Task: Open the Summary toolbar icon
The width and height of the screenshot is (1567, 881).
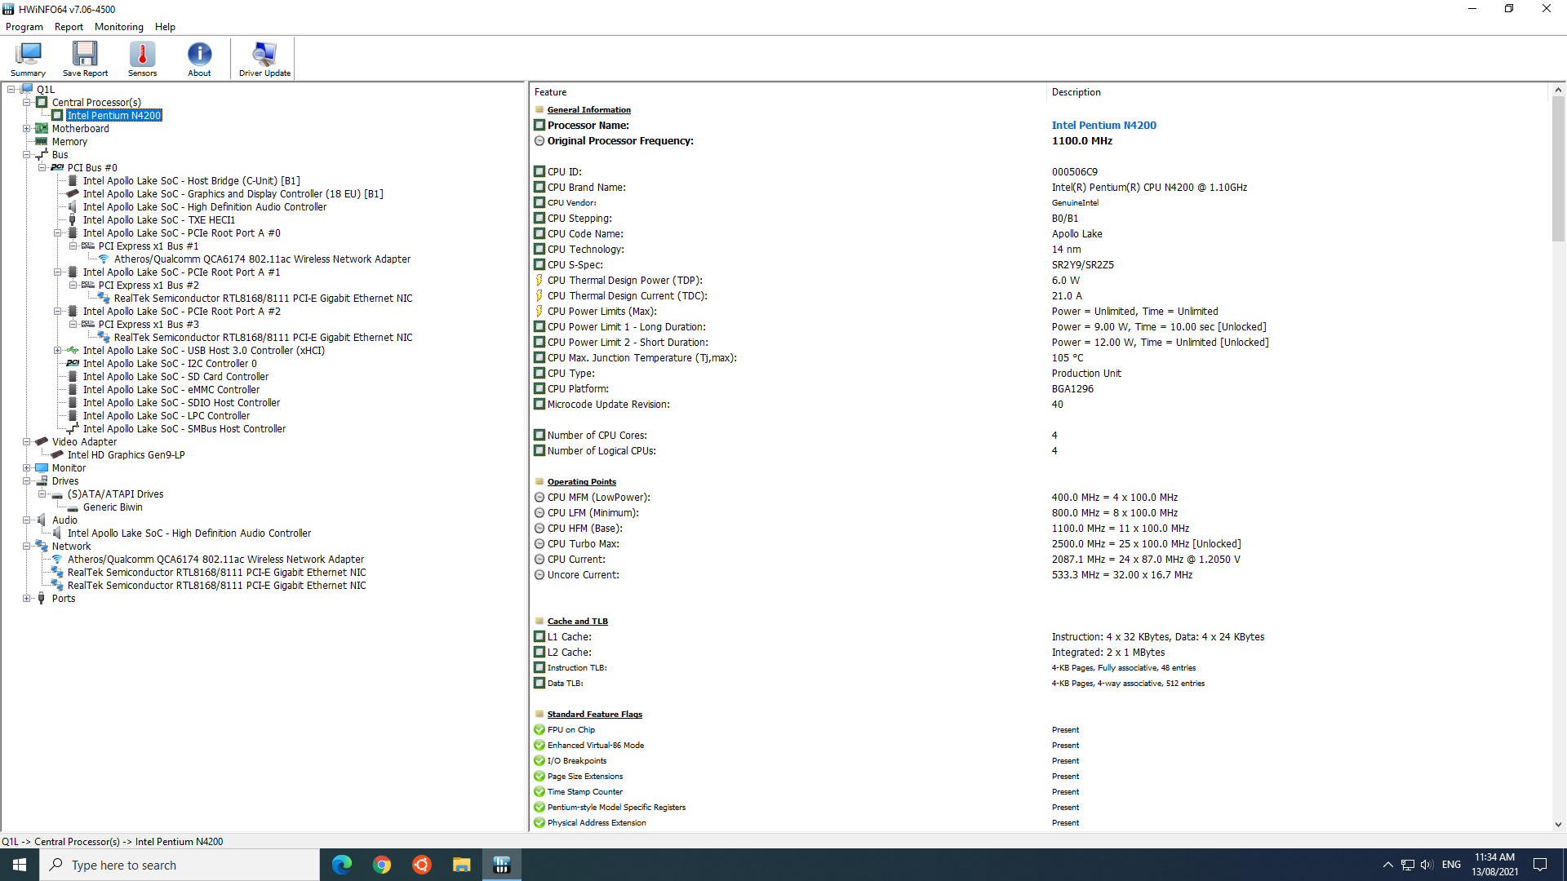Action: [x=28, y=59]
